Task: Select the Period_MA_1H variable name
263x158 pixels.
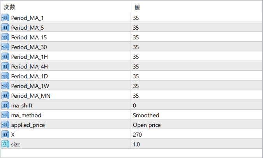Action: click(30, 57)
